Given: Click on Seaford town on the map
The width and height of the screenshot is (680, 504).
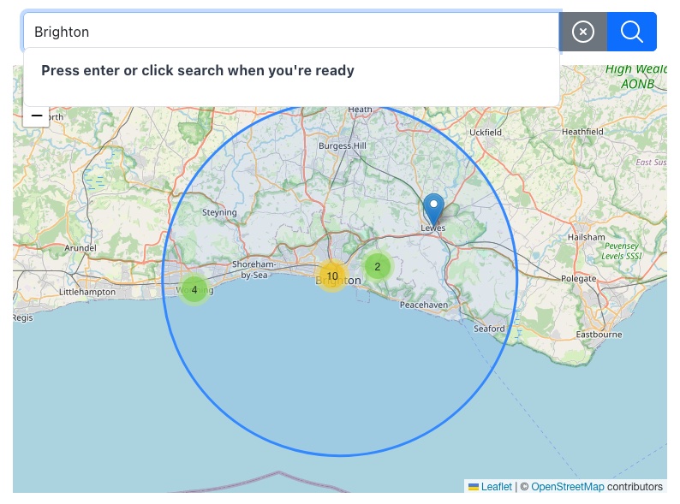Looking at the screenshot, I should (489, 329).
